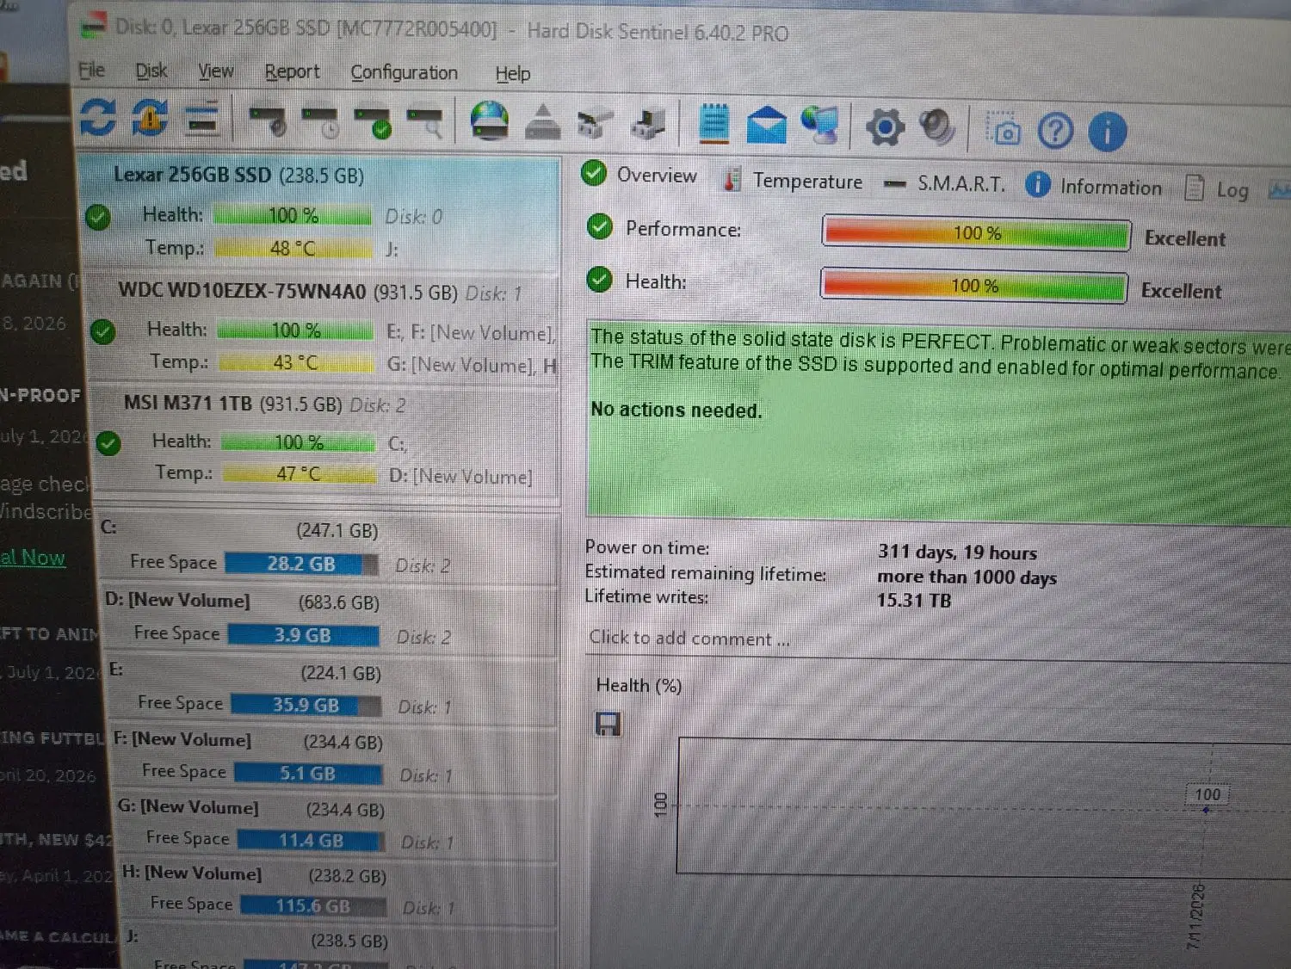Click the overview Health 100 % bar
Screen dimensions: 1291x969
[974, 286]
